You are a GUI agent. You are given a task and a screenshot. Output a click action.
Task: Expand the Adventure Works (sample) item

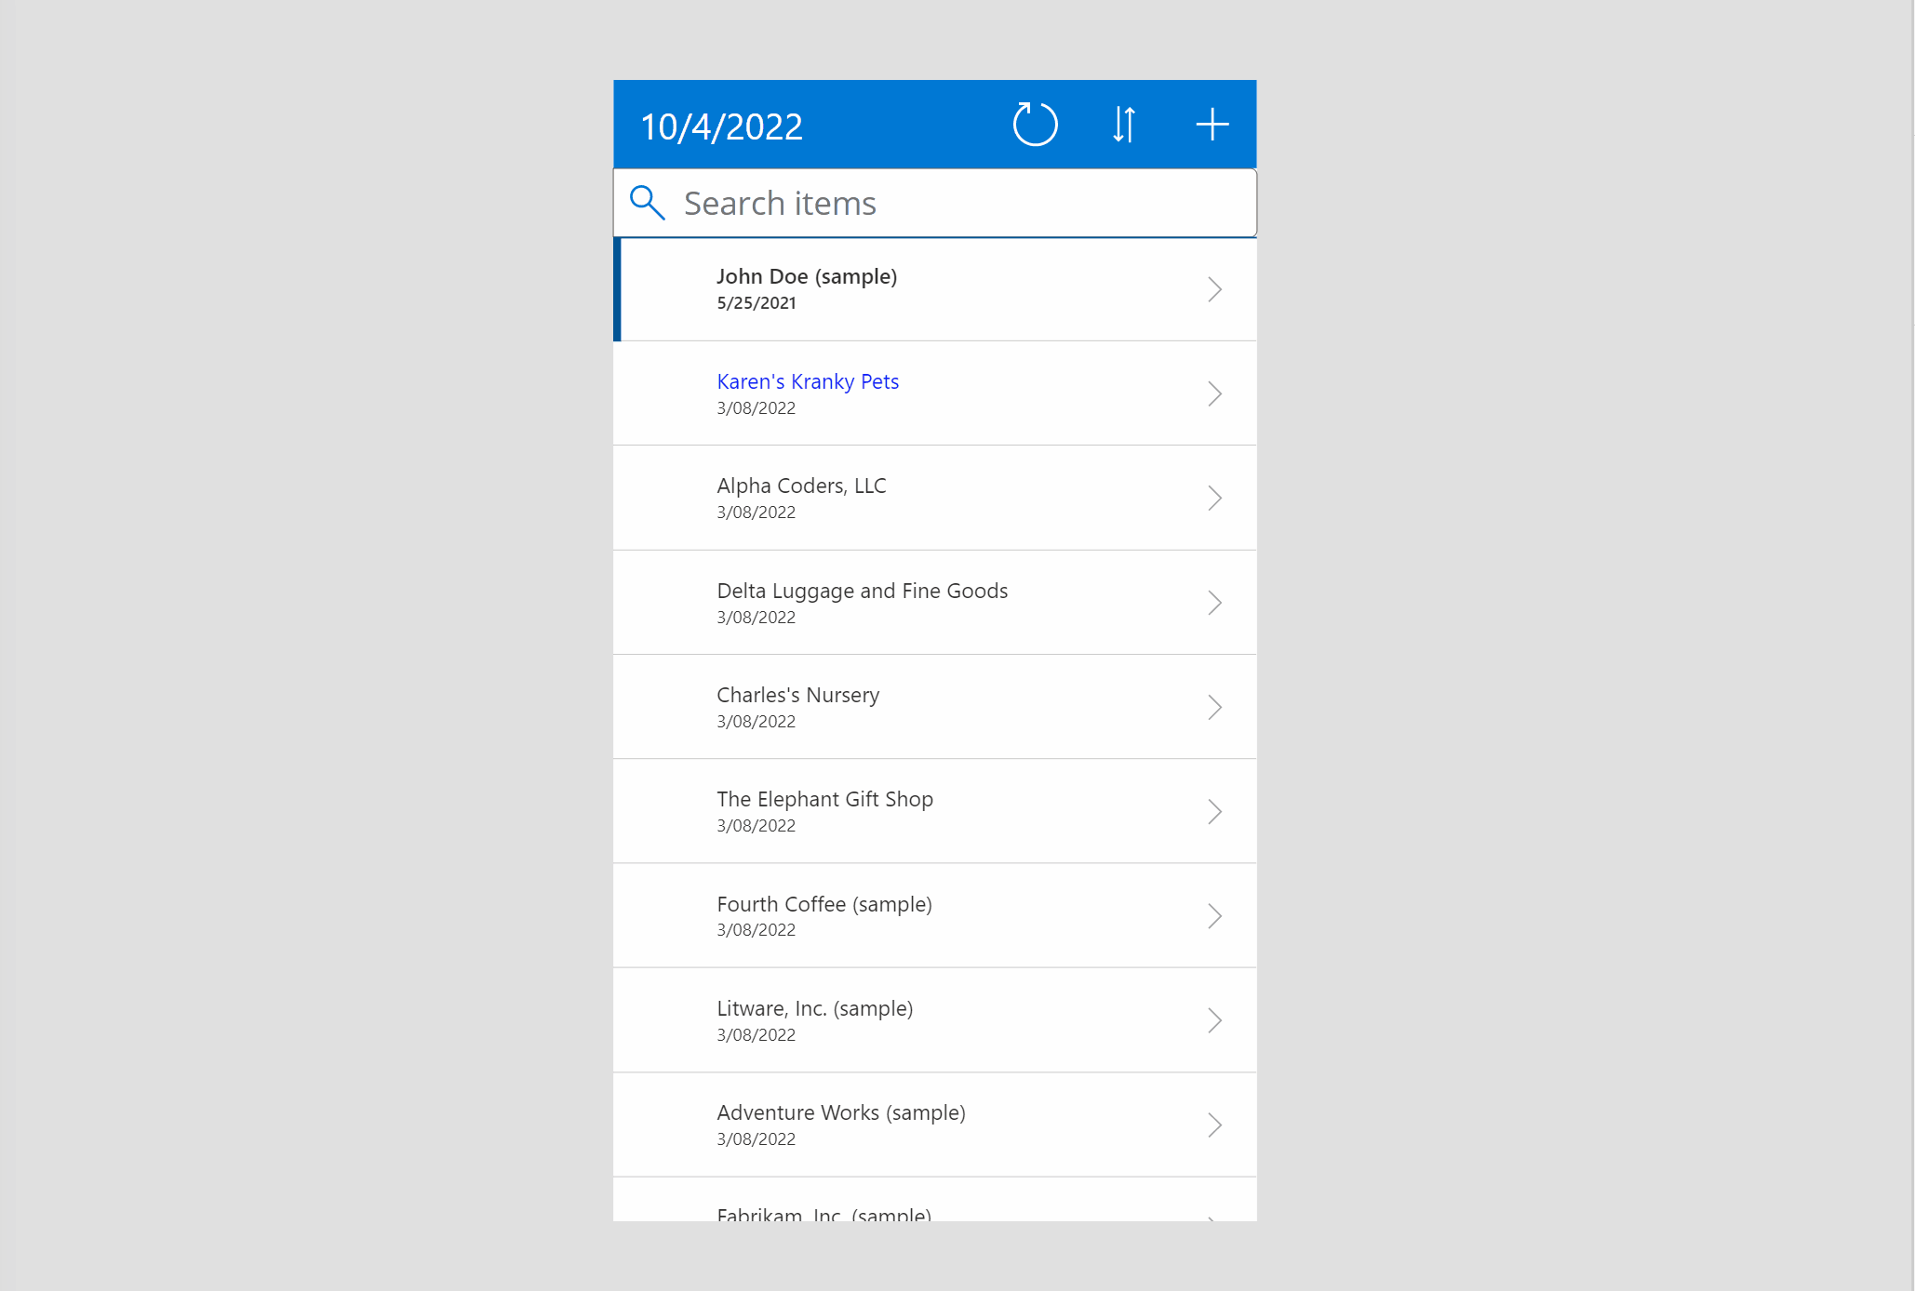click(x=1213, y=1124)
